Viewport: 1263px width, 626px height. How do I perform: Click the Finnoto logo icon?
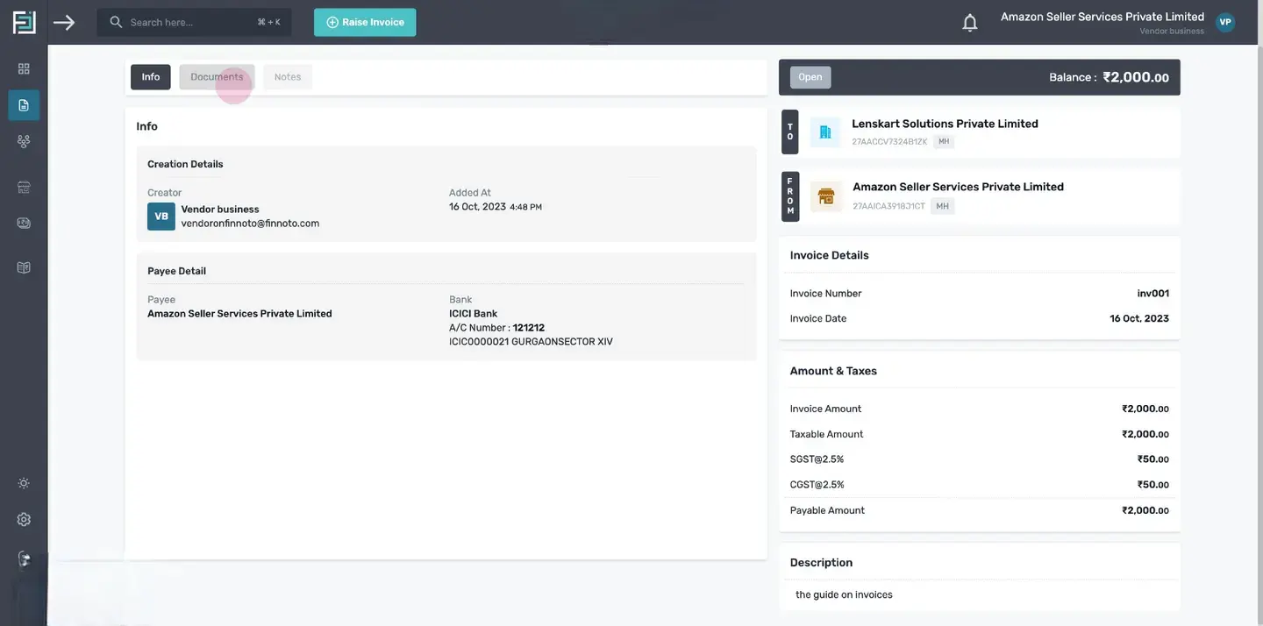24,22
